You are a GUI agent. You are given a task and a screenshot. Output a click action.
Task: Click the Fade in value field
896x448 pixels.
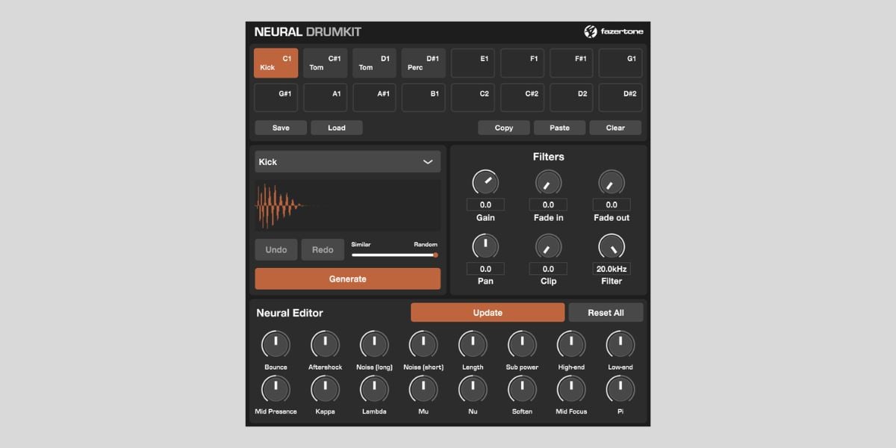coord(548,205)
